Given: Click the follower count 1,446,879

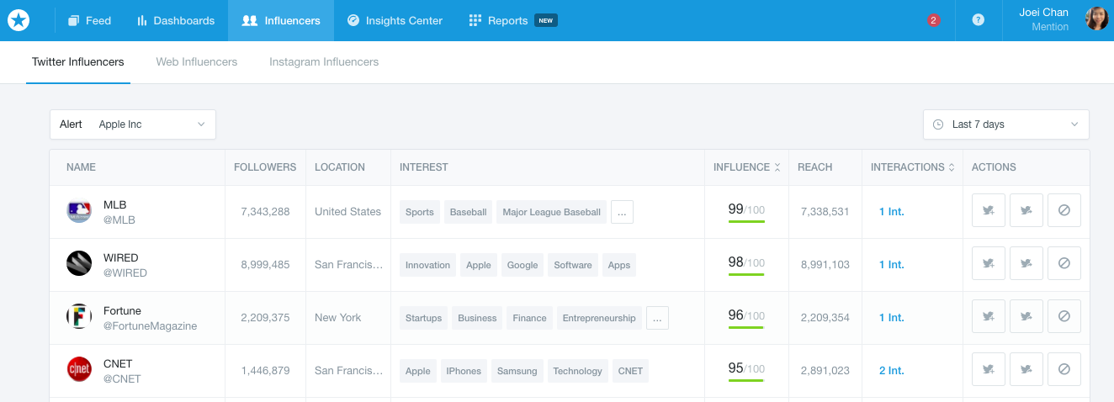Looking at the screenshot, I should [x=265, y=371].
